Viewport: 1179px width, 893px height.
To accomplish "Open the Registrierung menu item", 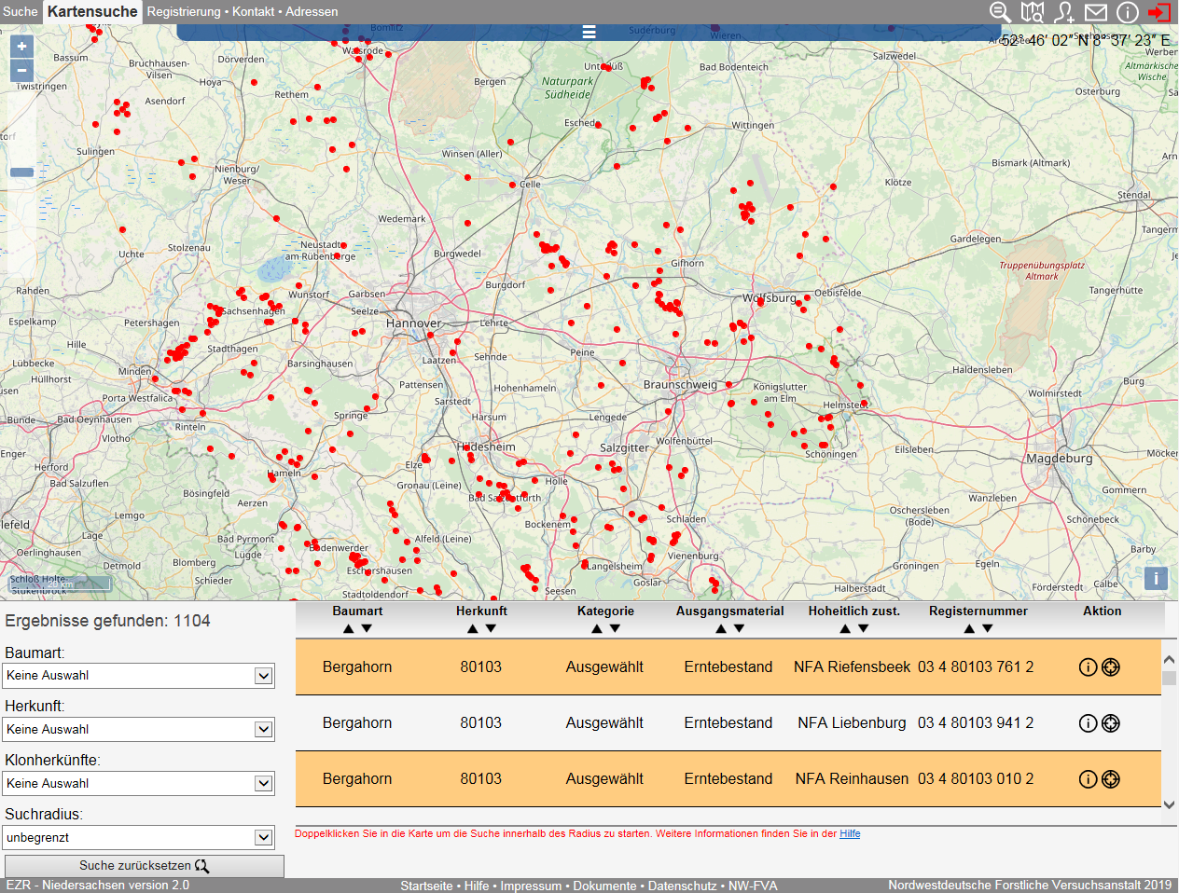I will point(184,12).
